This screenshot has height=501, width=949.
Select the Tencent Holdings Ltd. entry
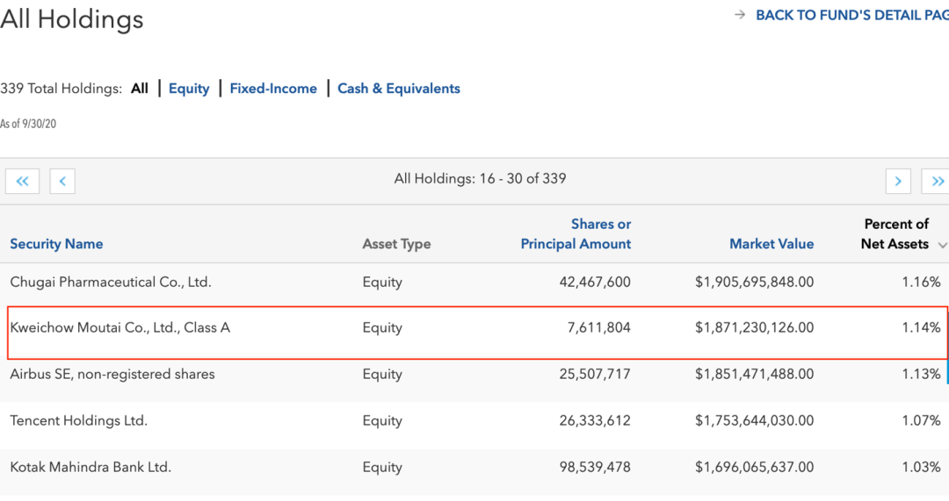click(x=78, y=421)
